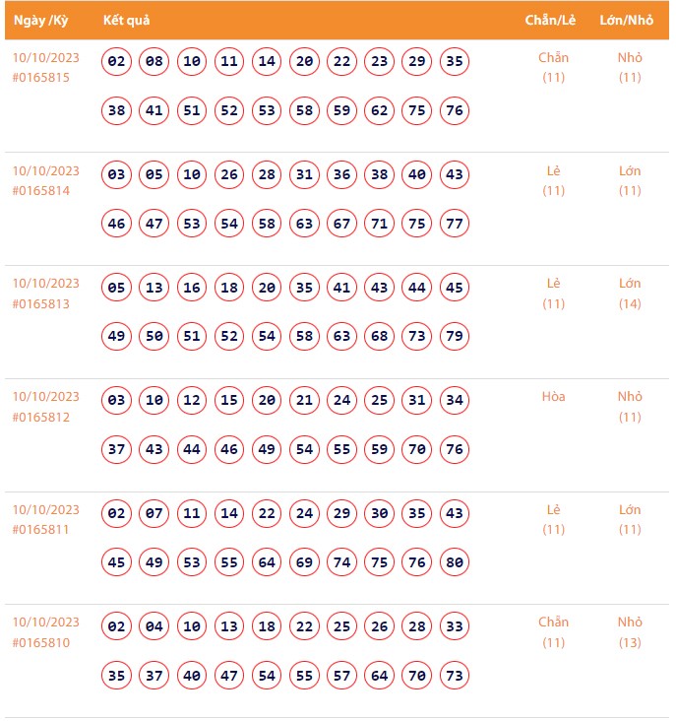Open draw ID #0165813
Image resolution: width=676 pixels, height=721 pixels.
[x=40, y=304]
